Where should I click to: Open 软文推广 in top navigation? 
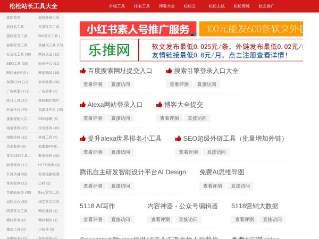click(x=266, y=6)
